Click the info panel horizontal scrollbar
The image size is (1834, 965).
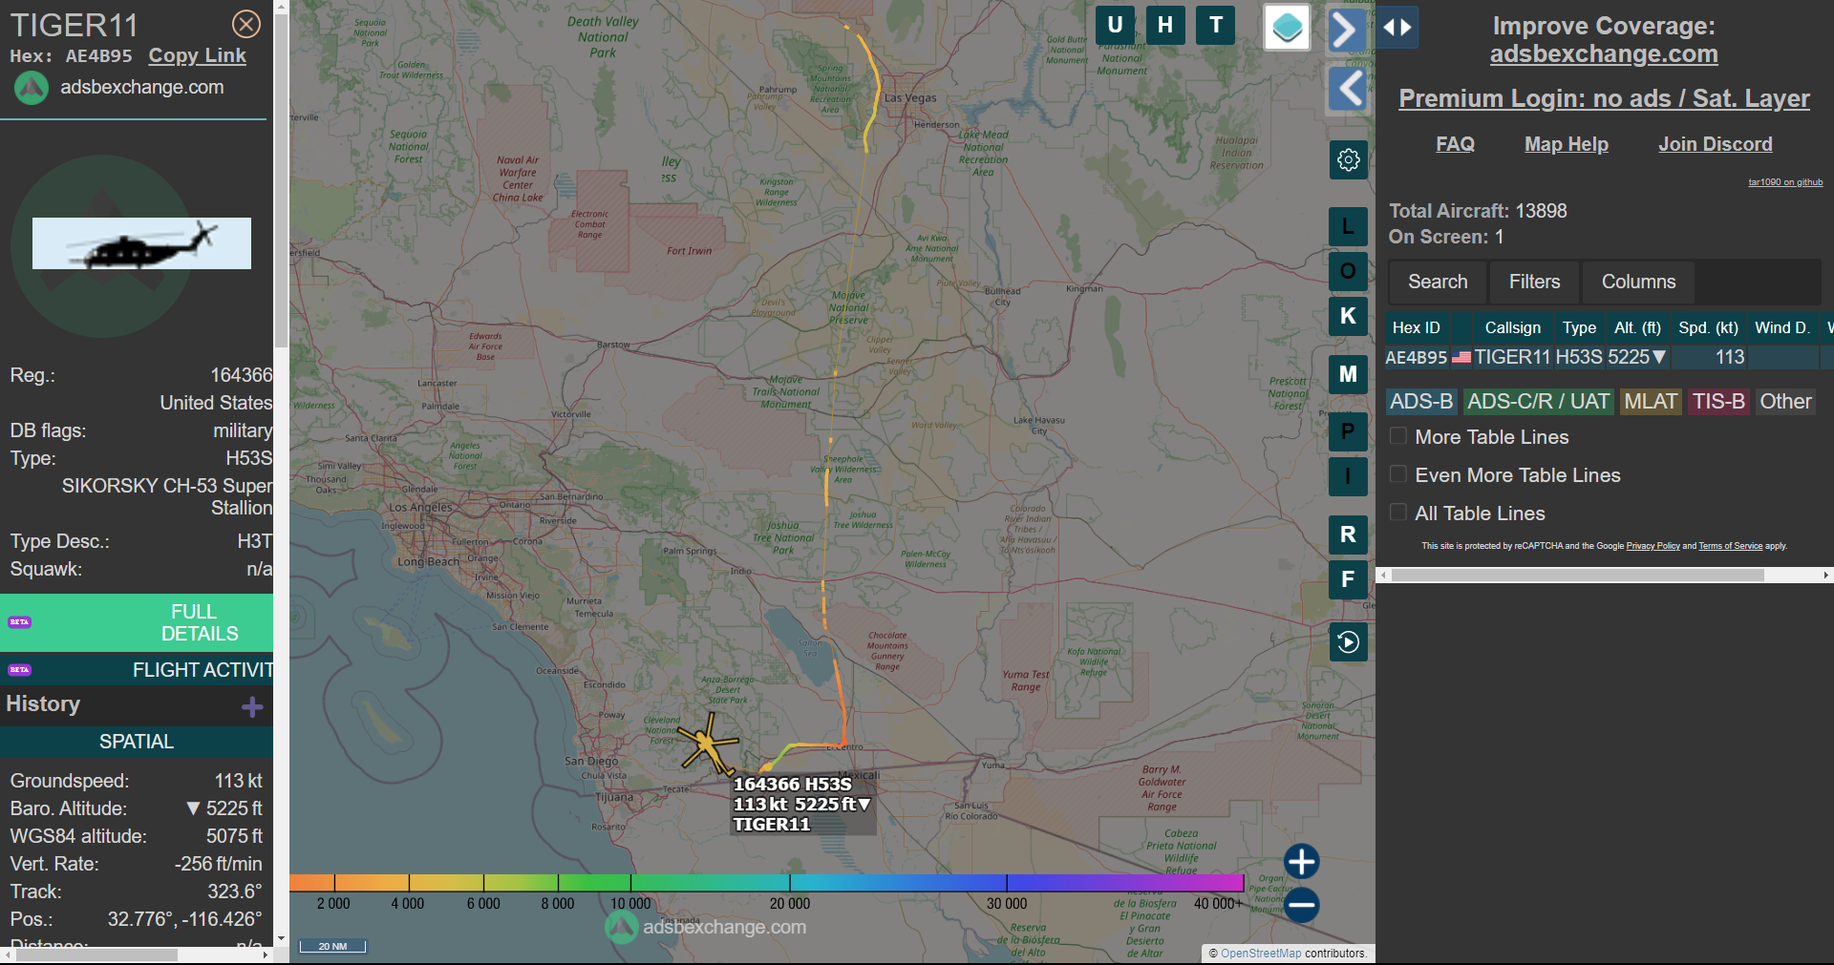96,955
